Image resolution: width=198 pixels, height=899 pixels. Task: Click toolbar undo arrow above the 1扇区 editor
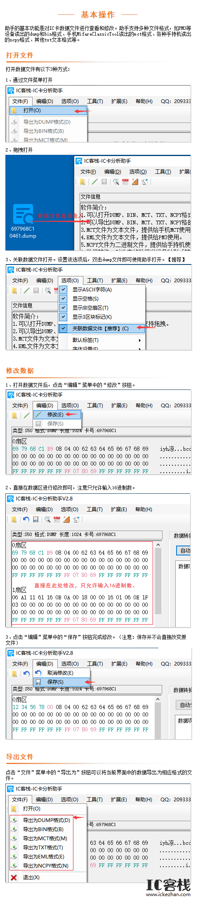pyautogui.click(x=26, y=519)
